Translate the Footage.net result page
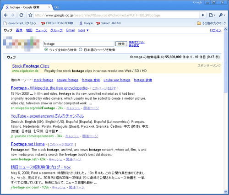229x195 pixels. pos(61,144)
